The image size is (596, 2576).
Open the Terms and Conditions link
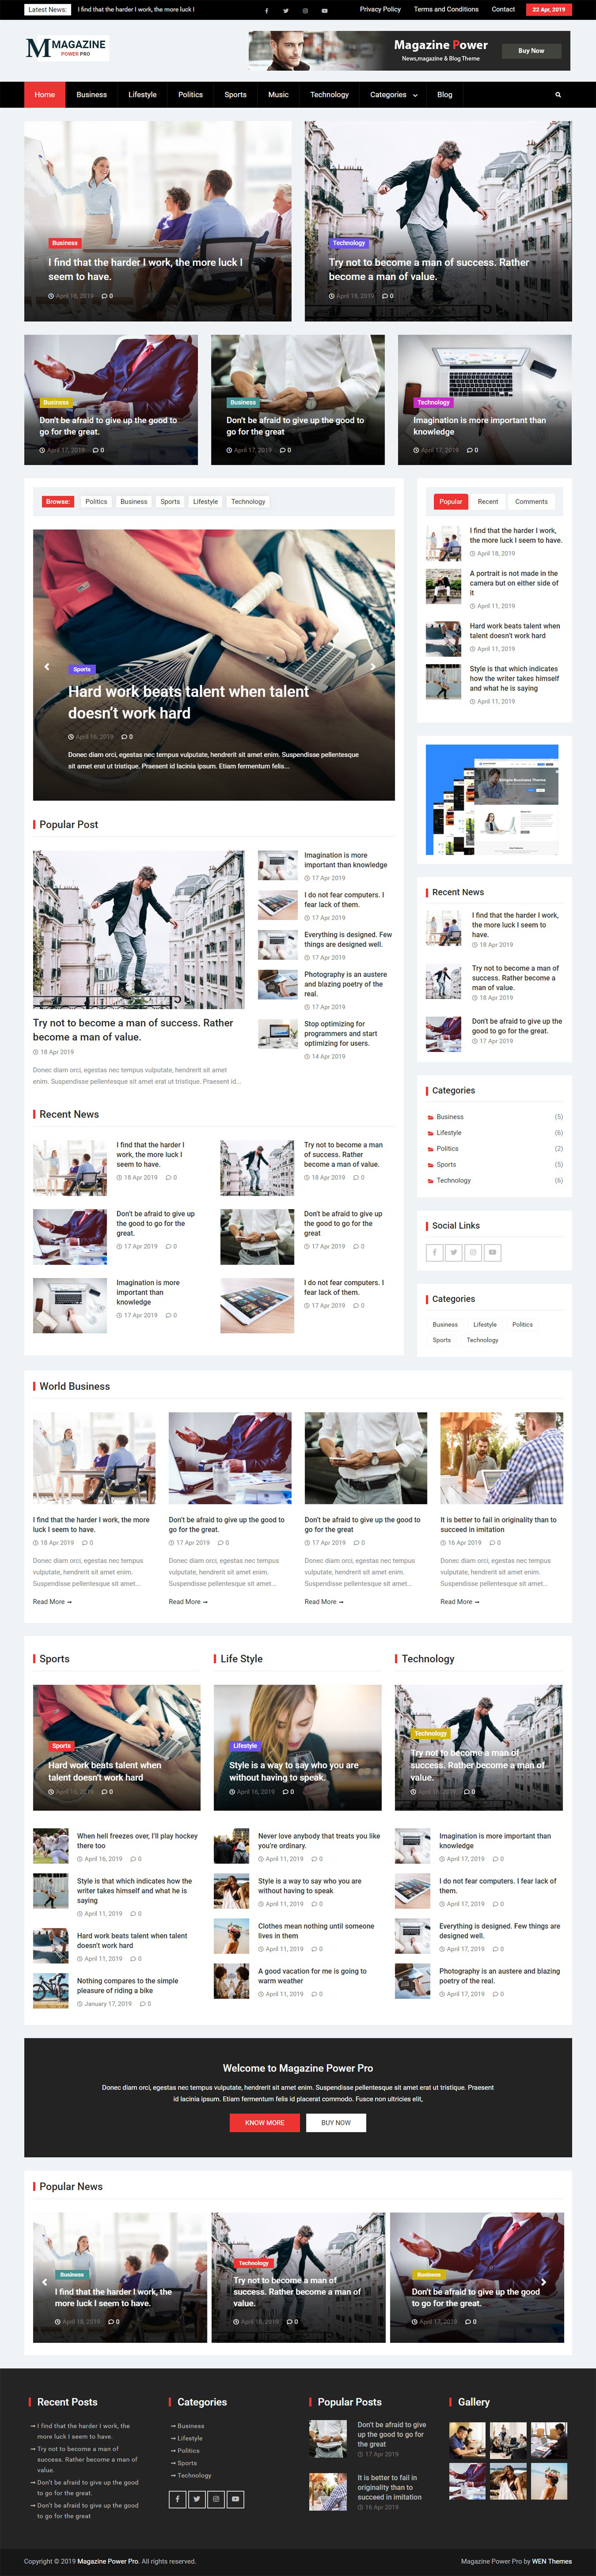click(446, 9)
